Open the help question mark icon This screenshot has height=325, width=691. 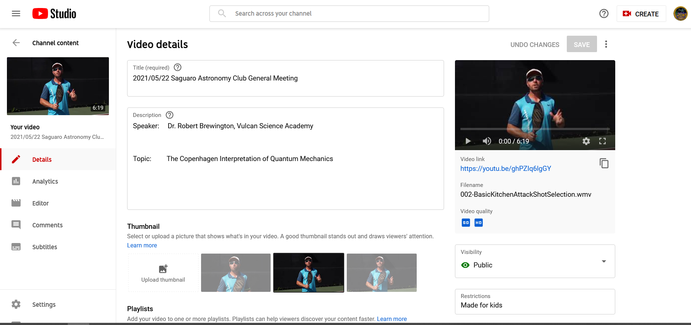click(604, 13)
